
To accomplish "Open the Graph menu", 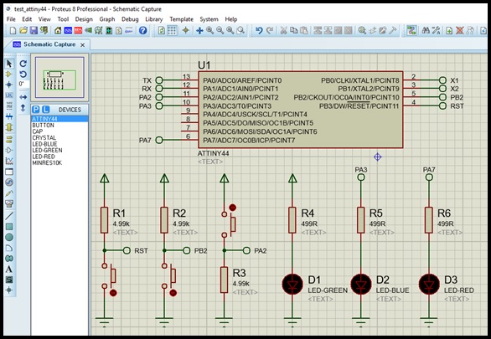I will click(x=107, y=19).
